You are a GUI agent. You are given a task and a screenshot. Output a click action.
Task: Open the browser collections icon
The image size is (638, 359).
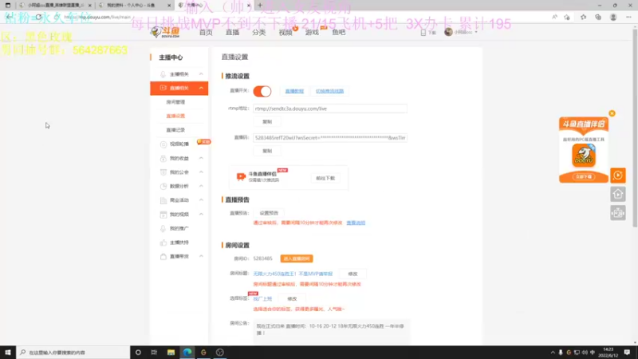(598, 17)
